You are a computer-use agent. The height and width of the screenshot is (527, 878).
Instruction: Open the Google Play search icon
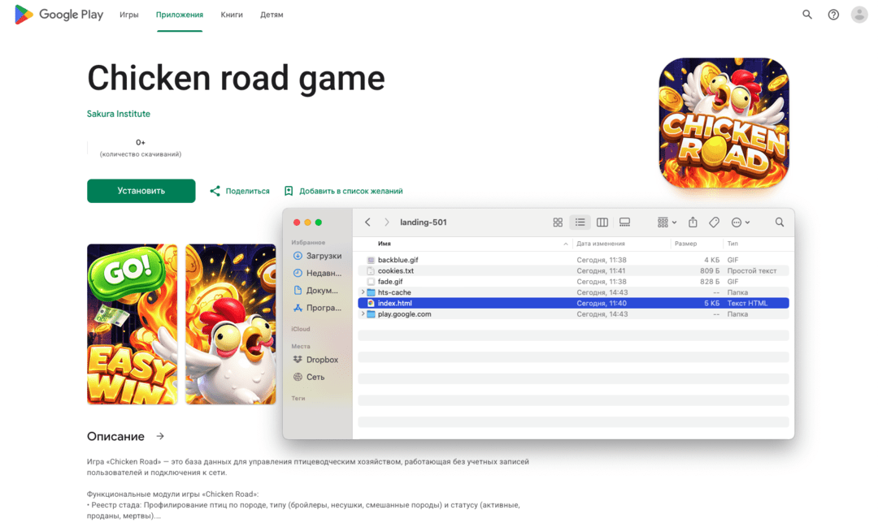point(807,15)
